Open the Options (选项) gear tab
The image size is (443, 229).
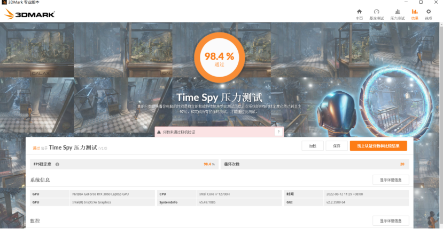[429, 15]
